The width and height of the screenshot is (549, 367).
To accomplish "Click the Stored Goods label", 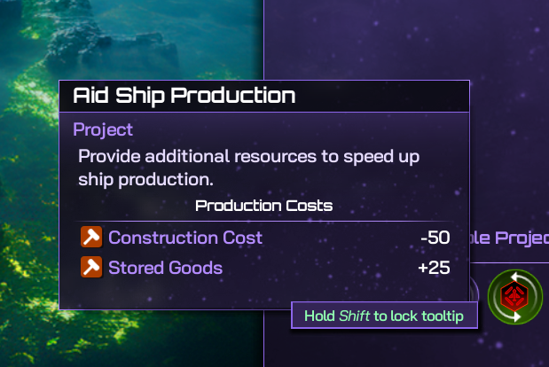I will [x=165, y=267].
